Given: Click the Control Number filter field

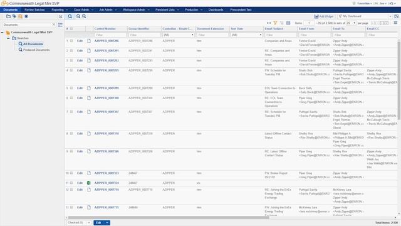Looking at the screenshot, I should tap(110, 35).
